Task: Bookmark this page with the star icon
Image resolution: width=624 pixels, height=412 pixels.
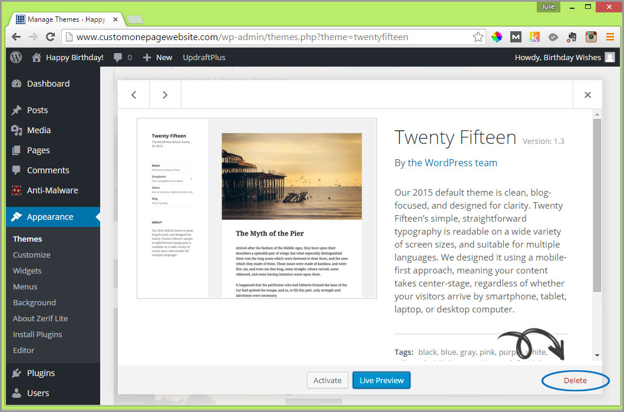Action: tap(478, 37)
